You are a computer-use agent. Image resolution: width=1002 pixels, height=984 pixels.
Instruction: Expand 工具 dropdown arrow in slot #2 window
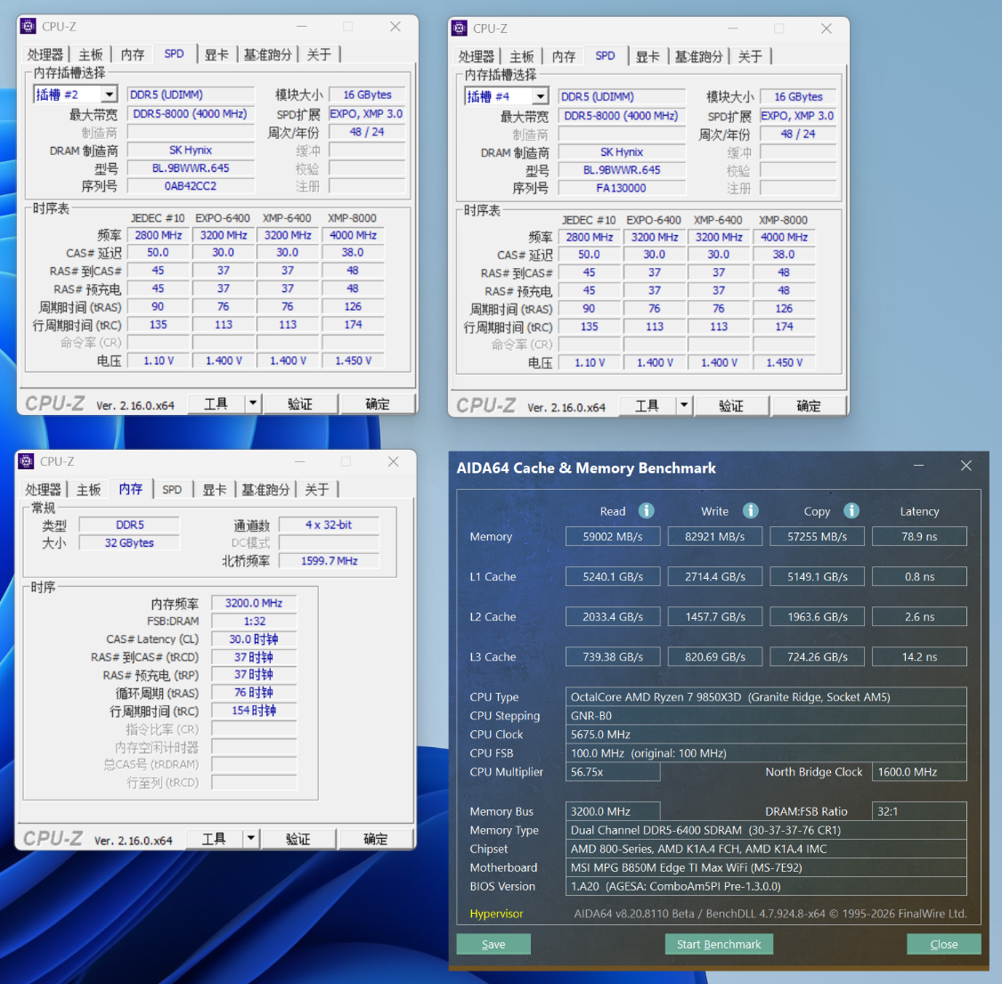[x=253, y=403]
